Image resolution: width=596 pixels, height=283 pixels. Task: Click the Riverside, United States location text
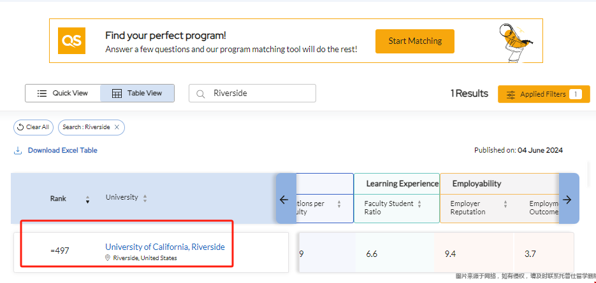[145, 258]
